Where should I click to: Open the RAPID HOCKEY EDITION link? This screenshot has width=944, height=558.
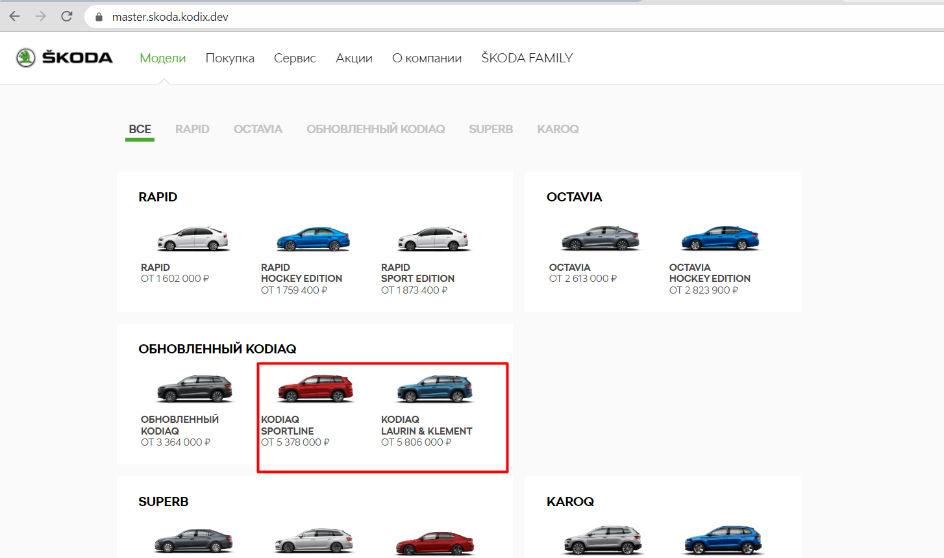301,273
